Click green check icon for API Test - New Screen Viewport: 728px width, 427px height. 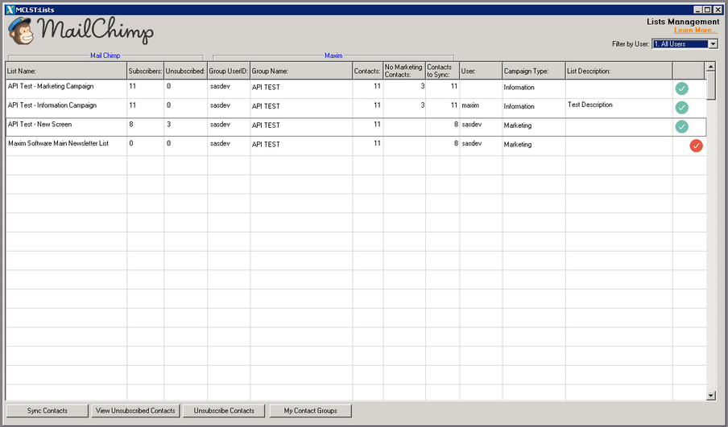coord(681,126)
